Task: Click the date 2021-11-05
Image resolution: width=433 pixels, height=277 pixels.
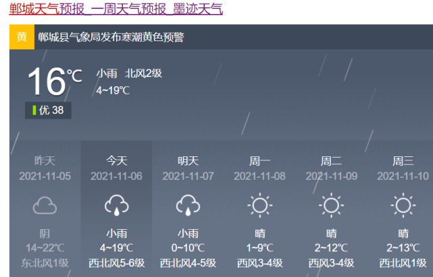Action: [45, 176]
